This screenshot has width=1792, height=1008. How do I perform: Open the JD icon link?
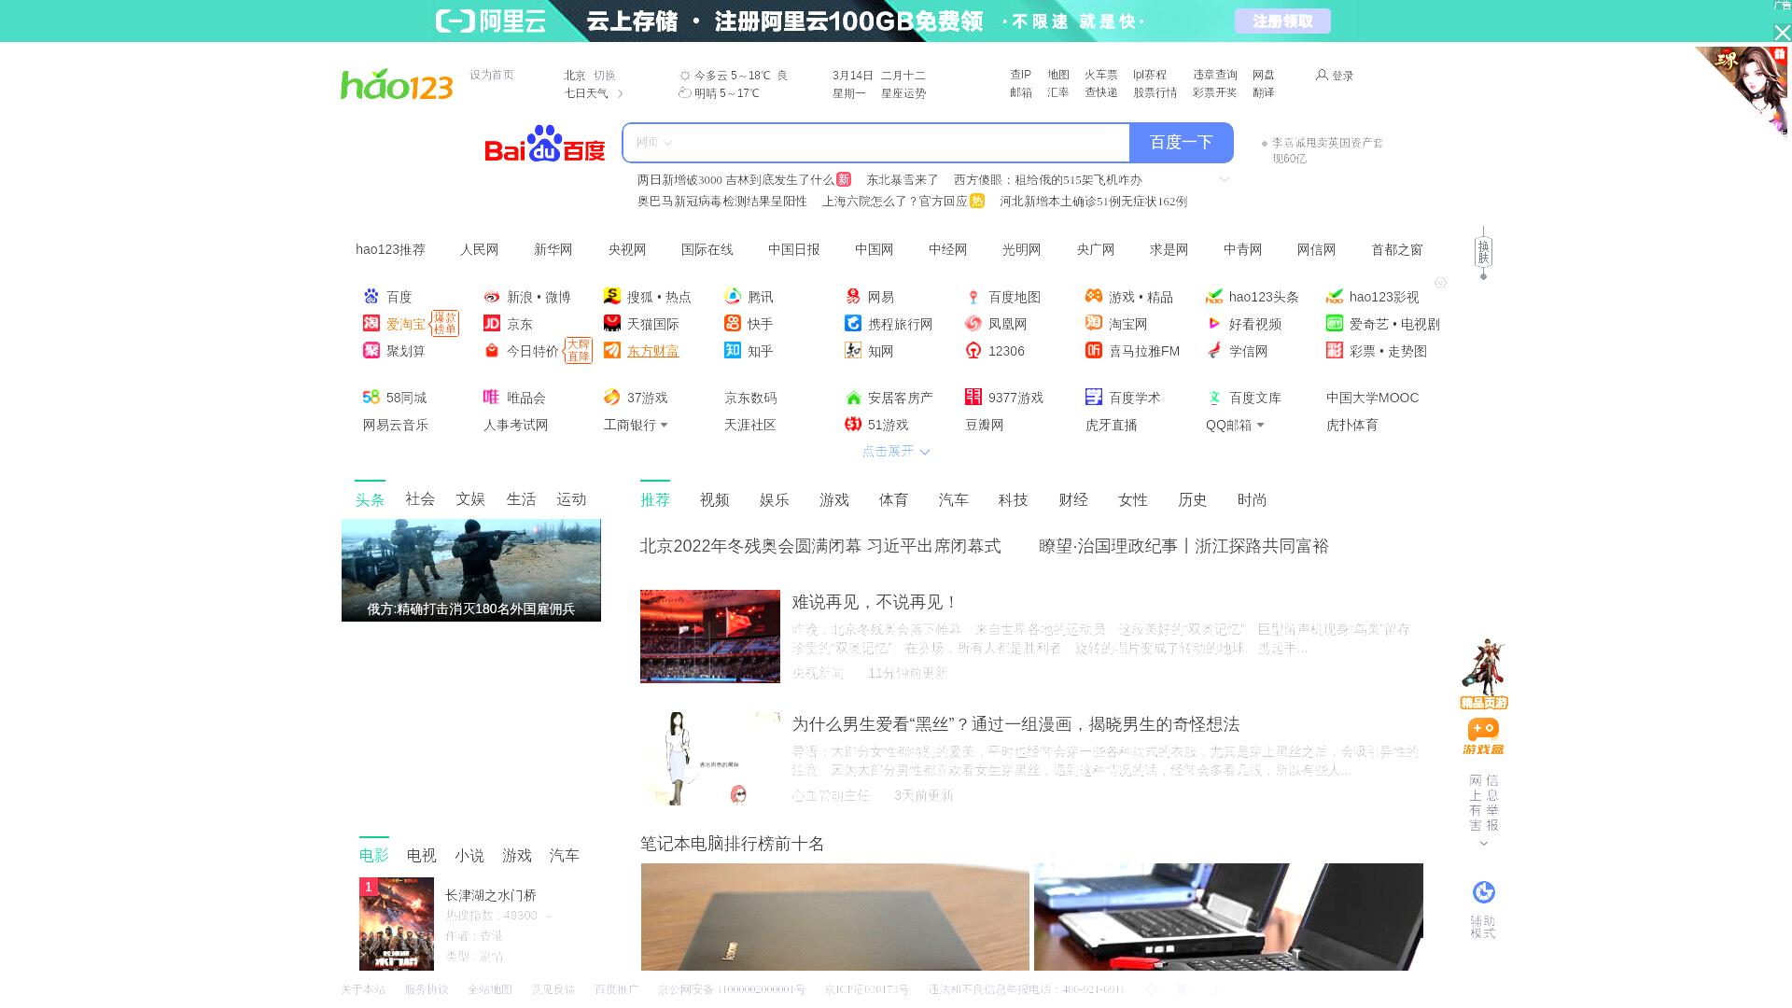pyautogui.click(x=492, y=324)
